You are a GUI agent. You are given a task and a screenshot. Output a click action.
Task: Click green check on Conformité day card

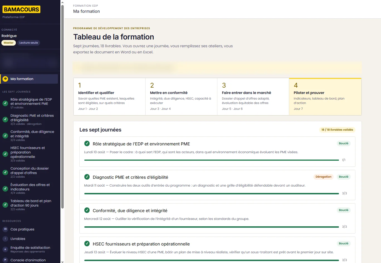pyautogui.click(x=87, y=210)
